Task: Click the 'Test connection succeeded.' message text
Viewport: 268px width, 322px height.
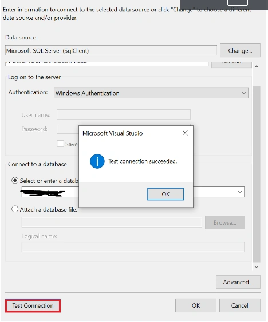Action: coord(143,161)
